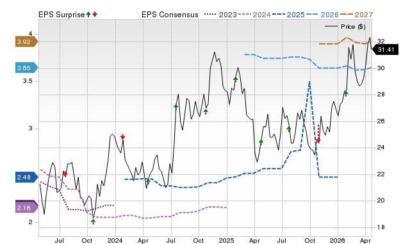The width and height of the screenshot is (410, 244).
Task: Click the EPS Surprise legend label
Action: 61,15
